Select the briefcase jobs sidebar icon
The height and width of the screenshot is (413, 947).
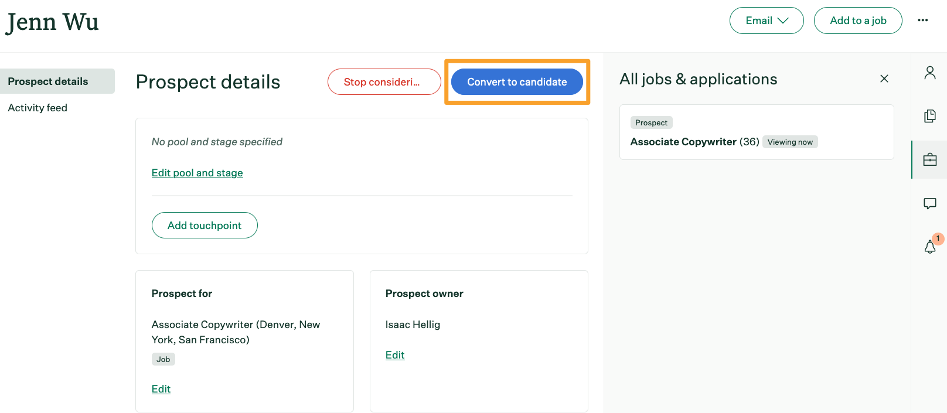929,159
